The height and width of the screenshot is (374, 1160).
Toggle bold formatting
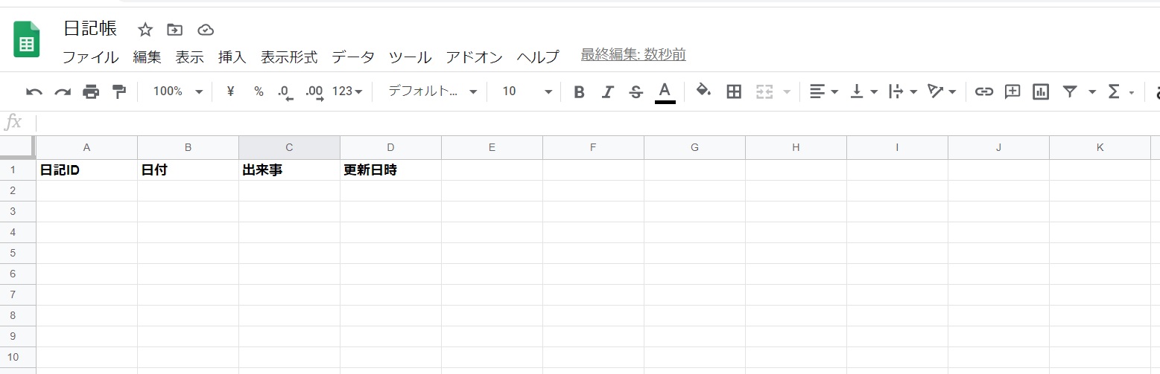point(579,91)
